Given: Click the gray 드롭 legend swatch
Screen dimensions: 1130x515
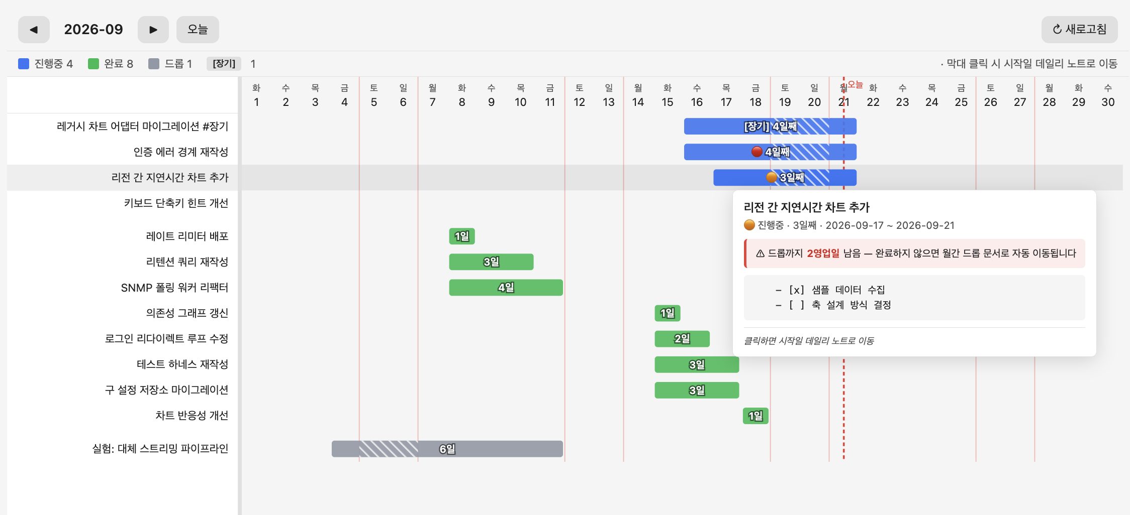Looking at the screenshot, I should [154, 64].
